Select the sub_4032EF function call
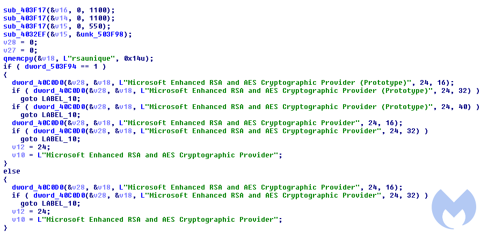Image resolution: width=481 pixels, height=232 pixels. (68, 34)
